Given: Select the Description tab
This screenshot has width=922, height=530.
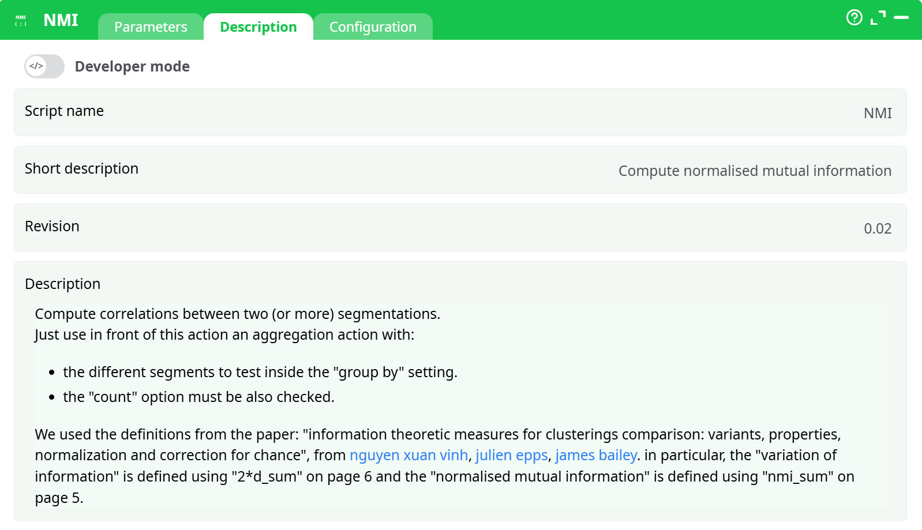Looking at the screenshot, I should [258, 27].
